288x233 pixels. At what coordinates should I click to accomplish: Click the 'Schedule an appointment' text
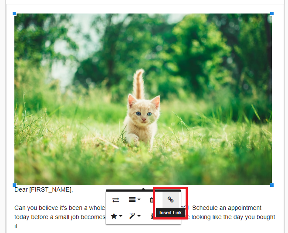[227, 208]
